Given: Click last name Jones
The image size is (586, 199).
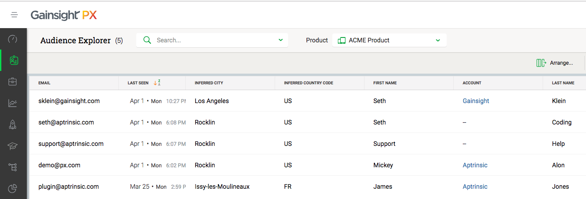Looking at the screenshot, I should click(561, 187).
